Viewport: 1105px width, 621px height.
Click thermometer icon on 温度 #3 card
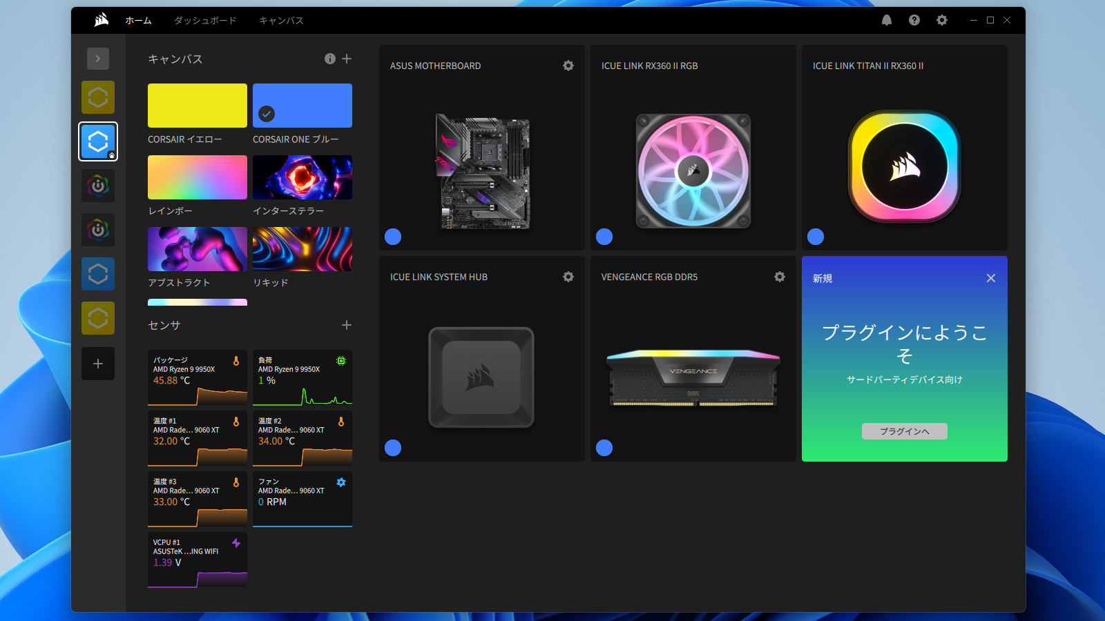(236, 482)
